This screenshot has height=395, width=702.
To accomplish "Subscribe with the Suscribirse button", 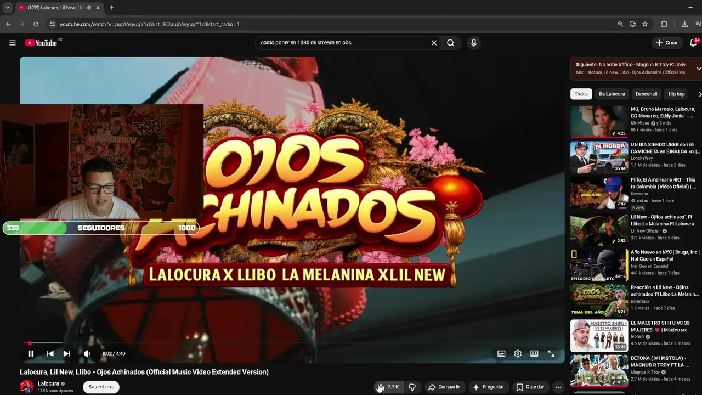I will [x=101, y=387].
